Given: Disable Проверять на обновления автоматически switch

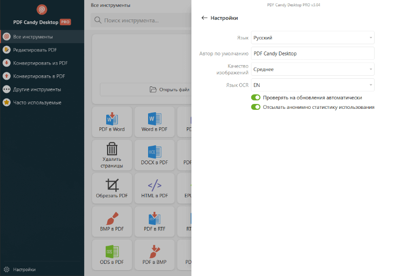Looking at the screenshot, I should click(256, 98).
